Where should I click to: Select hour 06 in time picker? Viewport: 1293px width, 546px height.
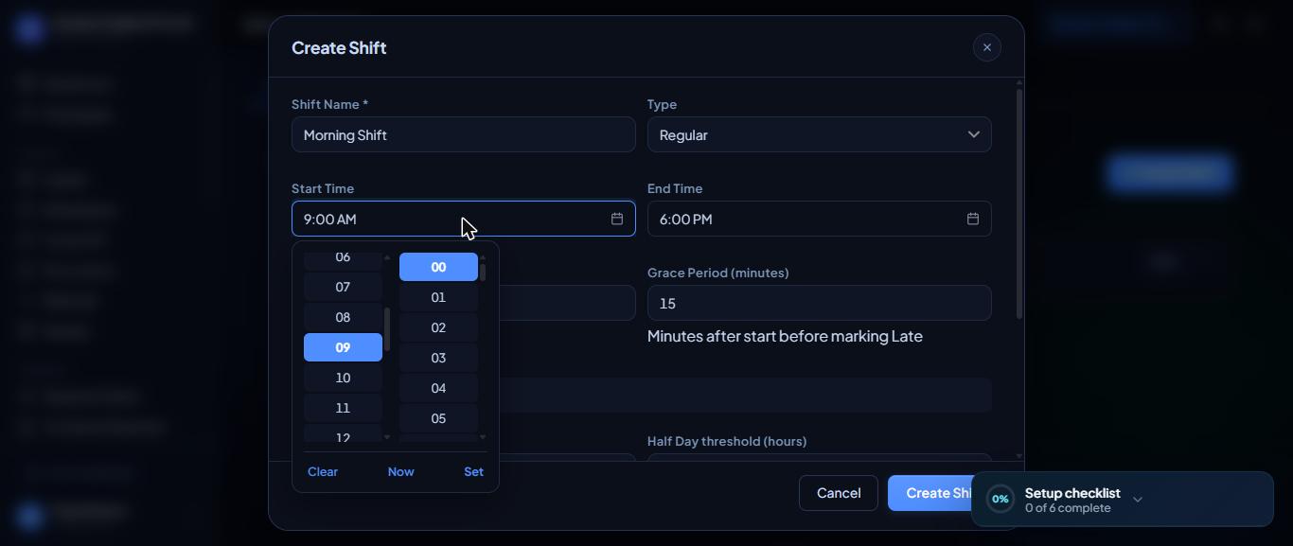343,257
